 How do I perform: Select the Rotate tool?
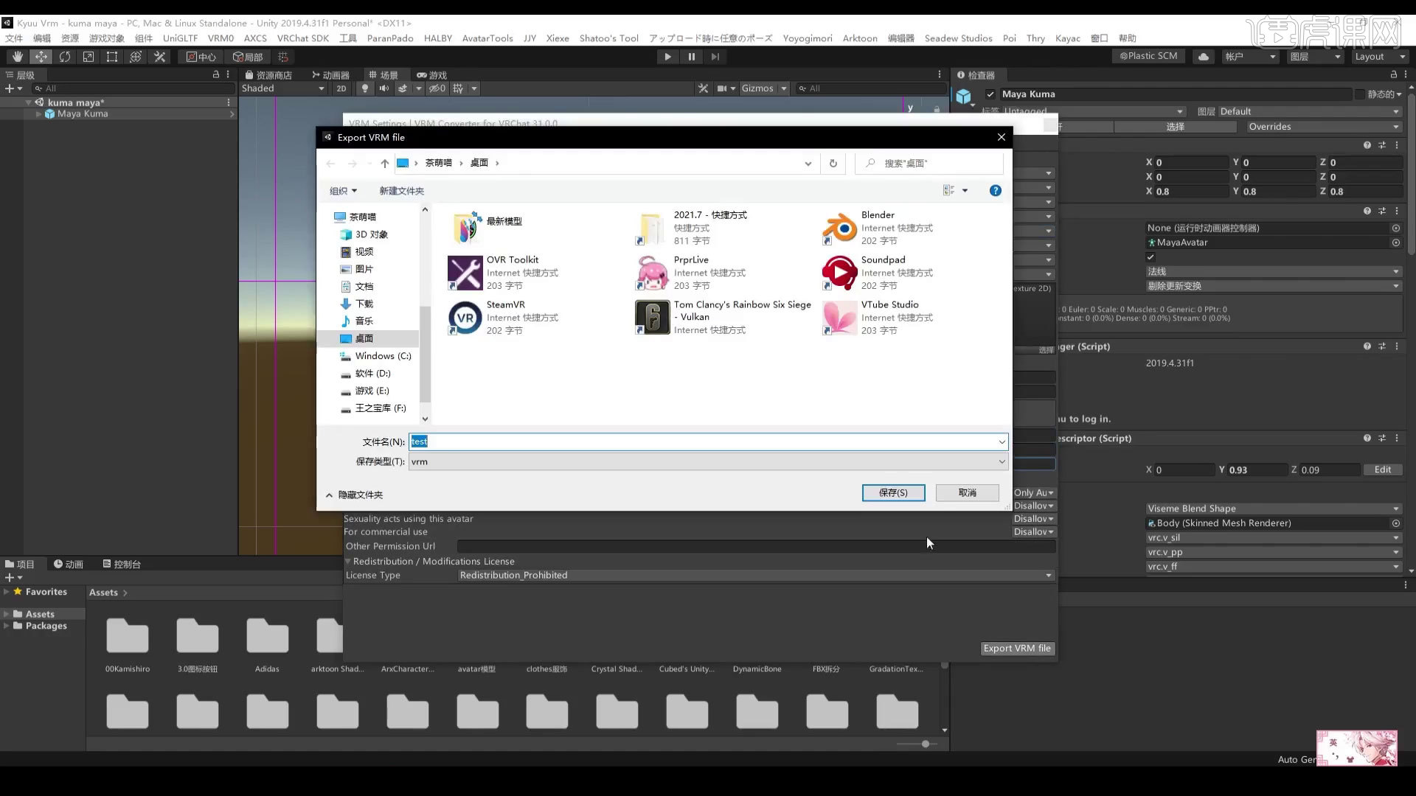pyautogui.click(x=65, y=56)
